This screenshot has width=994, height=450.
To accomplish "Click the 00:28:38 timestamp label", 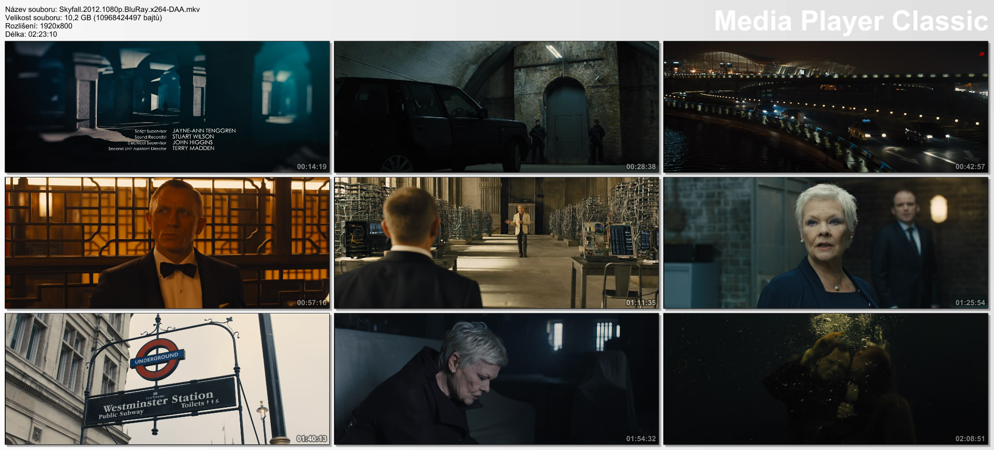I will click(x=641, y=167).
